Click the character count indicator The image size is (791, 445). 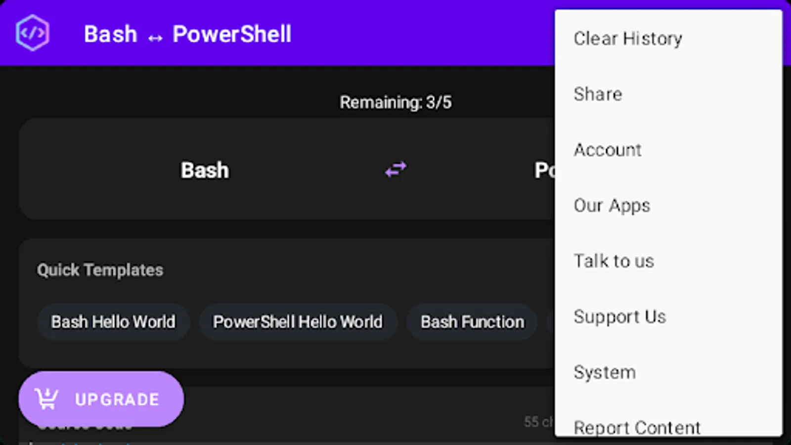click(539, 422)
